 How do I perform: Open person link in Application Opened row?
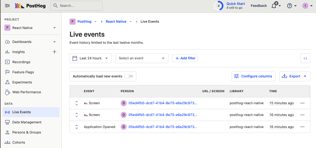(x=163, y=127)
